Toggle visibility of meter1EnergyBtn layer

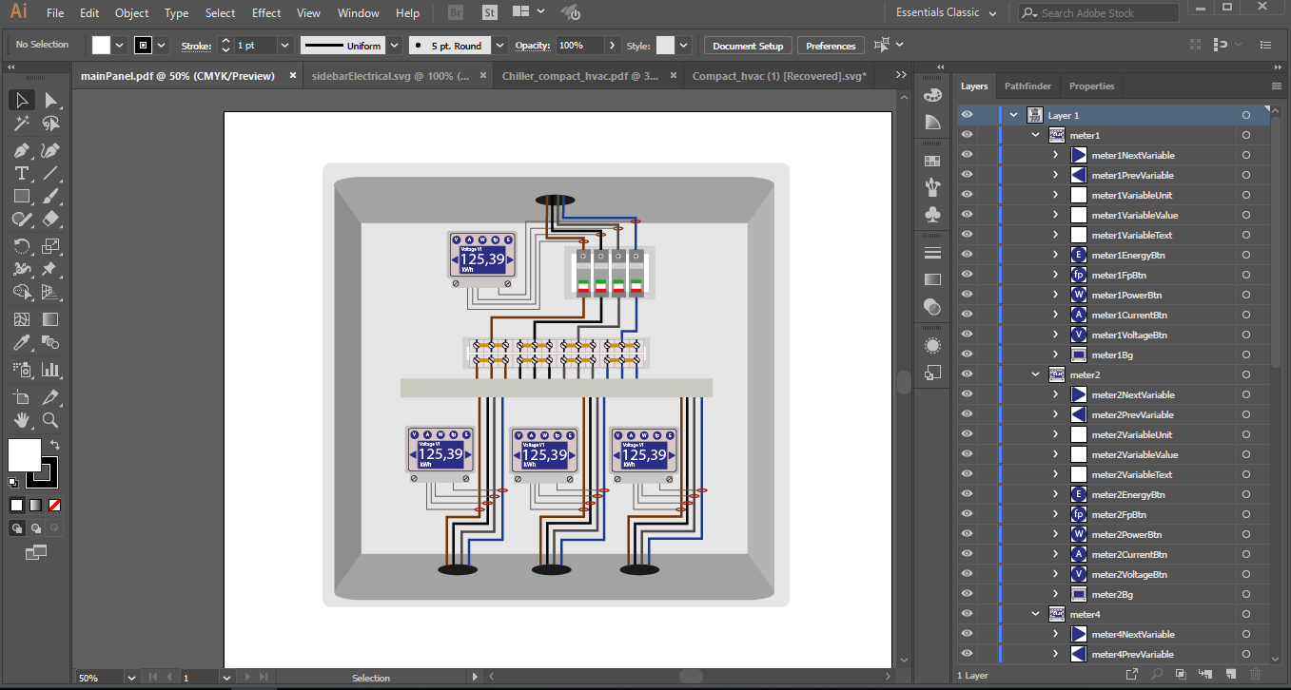[x=967, y=255]
